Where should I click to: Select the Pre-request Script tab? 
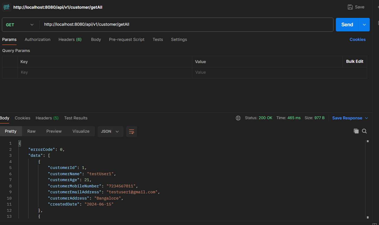(127, 40)
